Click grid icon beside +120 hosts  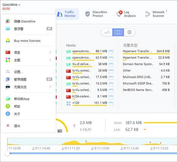coord(69,104)
